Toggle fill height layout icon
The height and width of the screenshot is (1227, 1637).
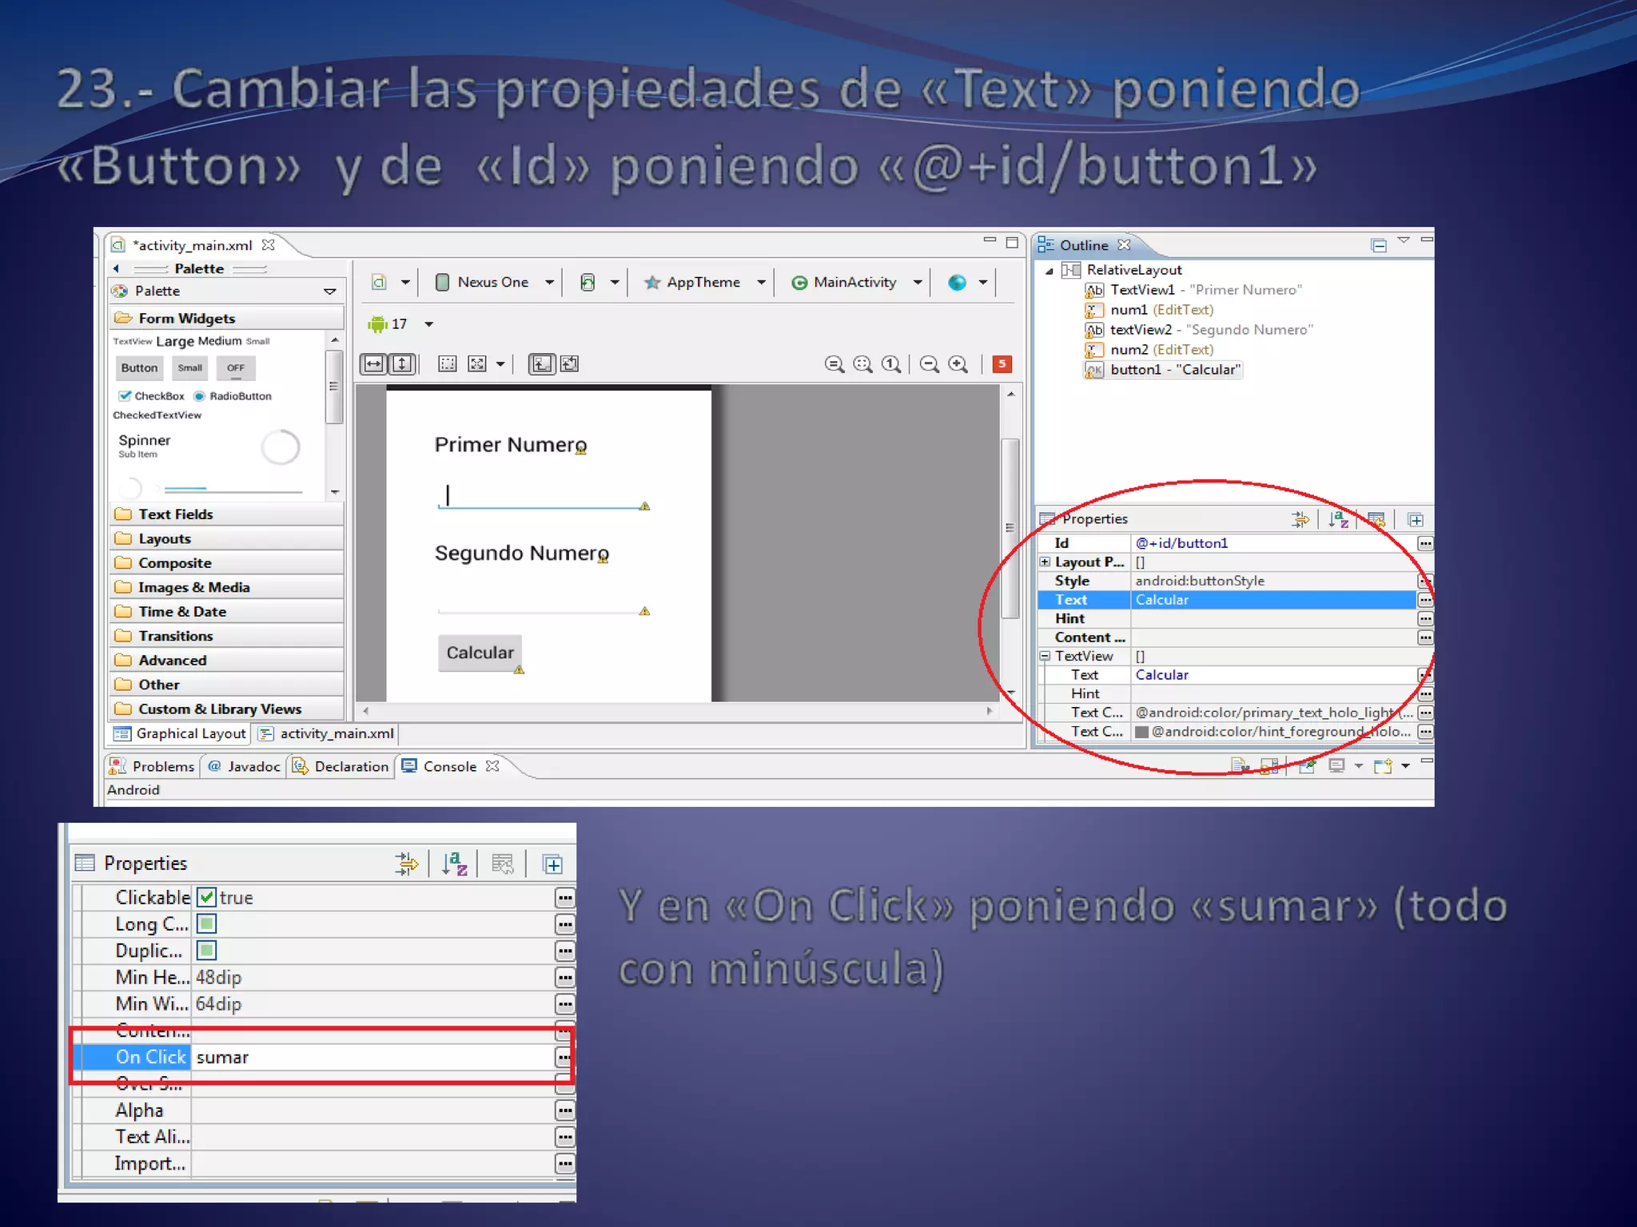402,364
